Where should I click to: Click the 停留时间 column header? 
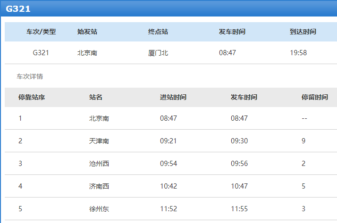[315, 97]
